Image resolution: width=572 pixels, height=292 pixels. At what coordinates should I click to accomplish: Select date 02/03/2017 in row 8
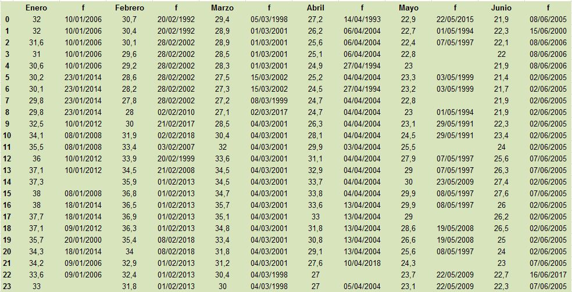click(x=269, y=112)
